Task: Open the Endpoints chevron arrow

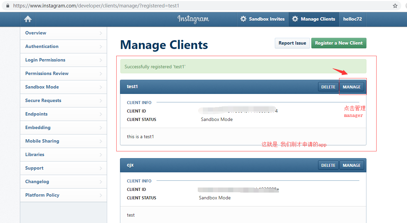Action: pos(101,114)
